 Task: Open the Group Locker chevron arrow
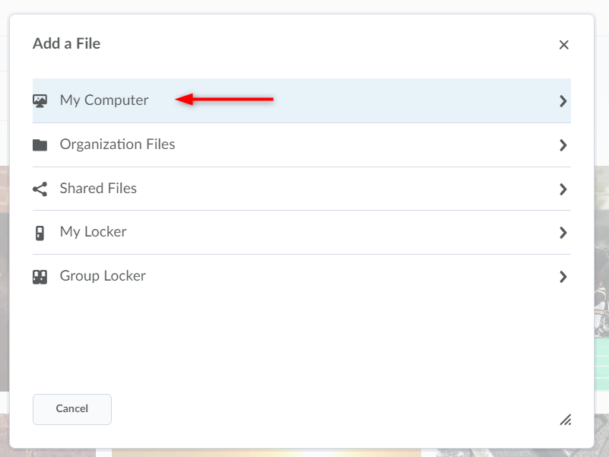pos(563,277)
